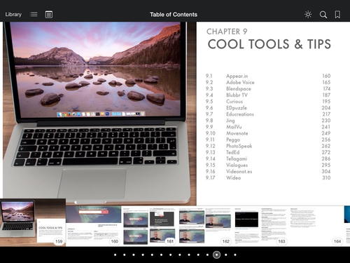Tap the highlighted current chapter dot
The width and height of the screenshot is (350, 263).
(x=216, y=255)
